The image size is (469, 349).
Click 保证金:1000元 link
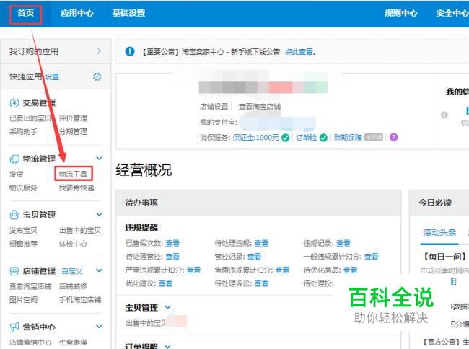[255, 138]
